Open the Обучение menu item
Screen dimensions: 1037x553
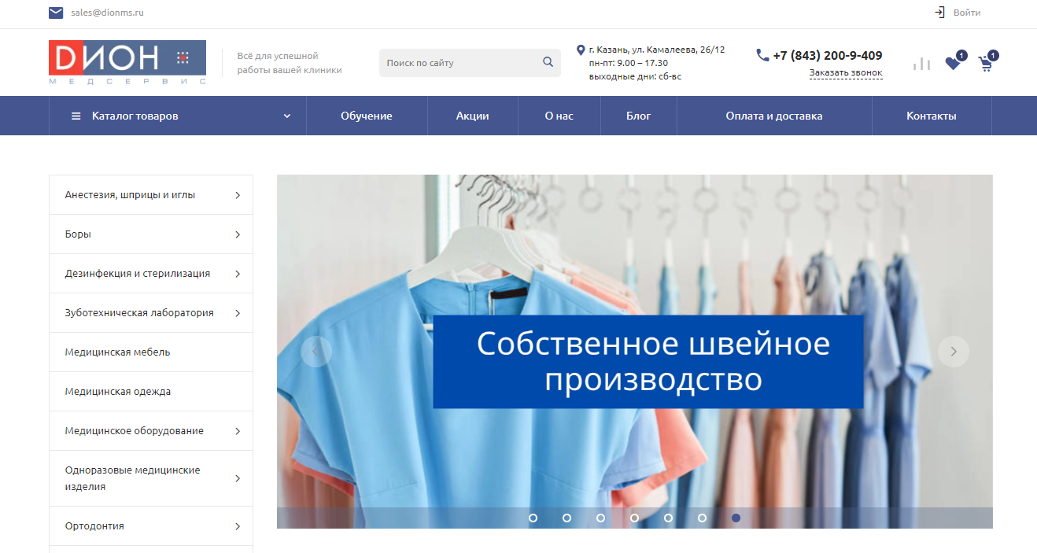click(367, 116)
